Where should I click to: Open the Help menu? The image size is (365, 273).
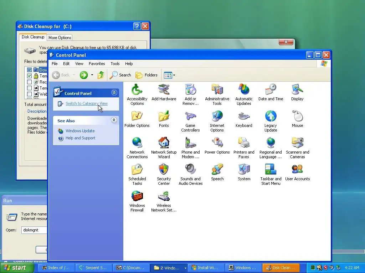[x=129, y=64]
